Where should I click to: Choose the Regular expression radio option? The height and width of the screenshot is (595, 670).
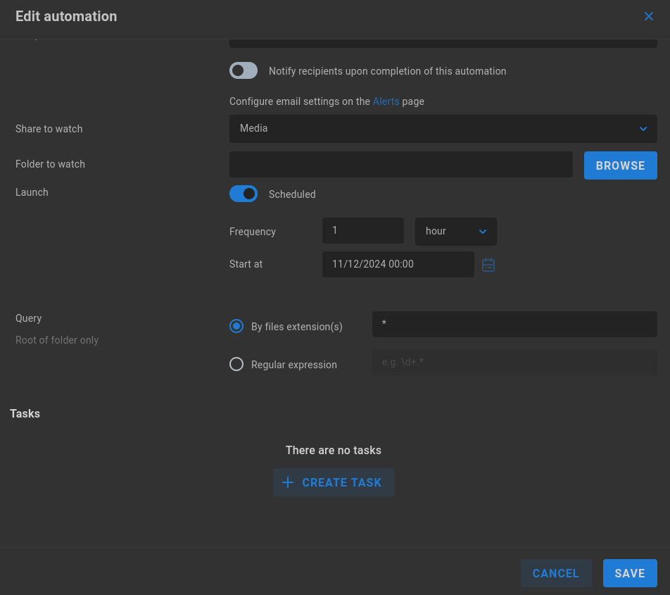tap(236, 364)
